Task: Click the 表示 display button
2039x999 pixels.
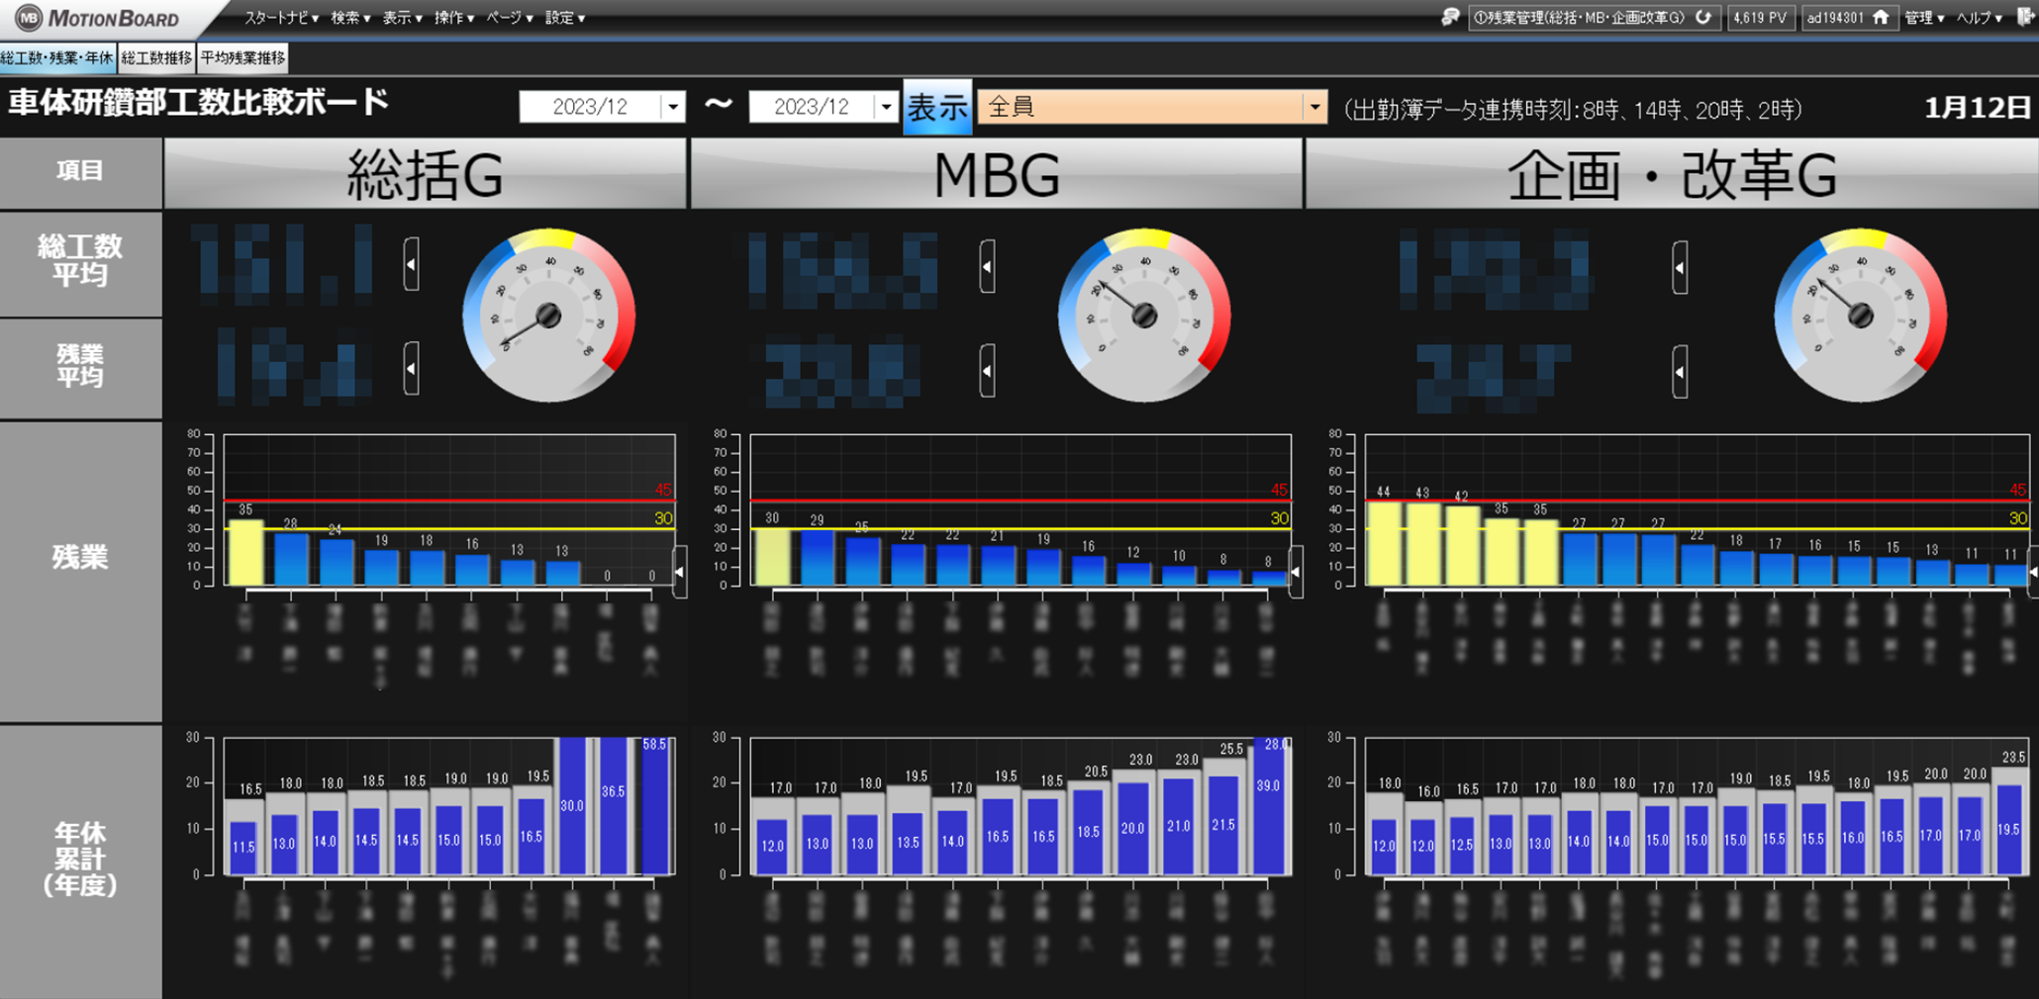Action: click(x=937, y=107)
